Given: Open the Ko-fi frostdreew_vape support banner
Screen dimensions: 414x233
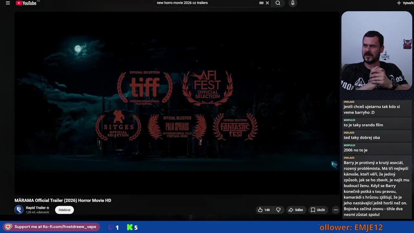Looking at the screenshot, I should [52, 227].
